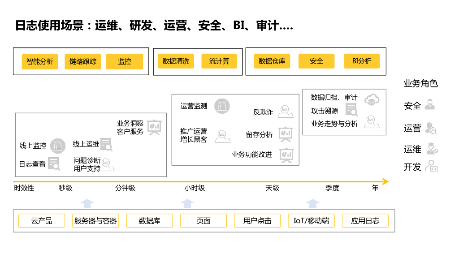Click the analysis icon beside 业务走势与分析
459x258 pixels.
[x=372, y=122]
